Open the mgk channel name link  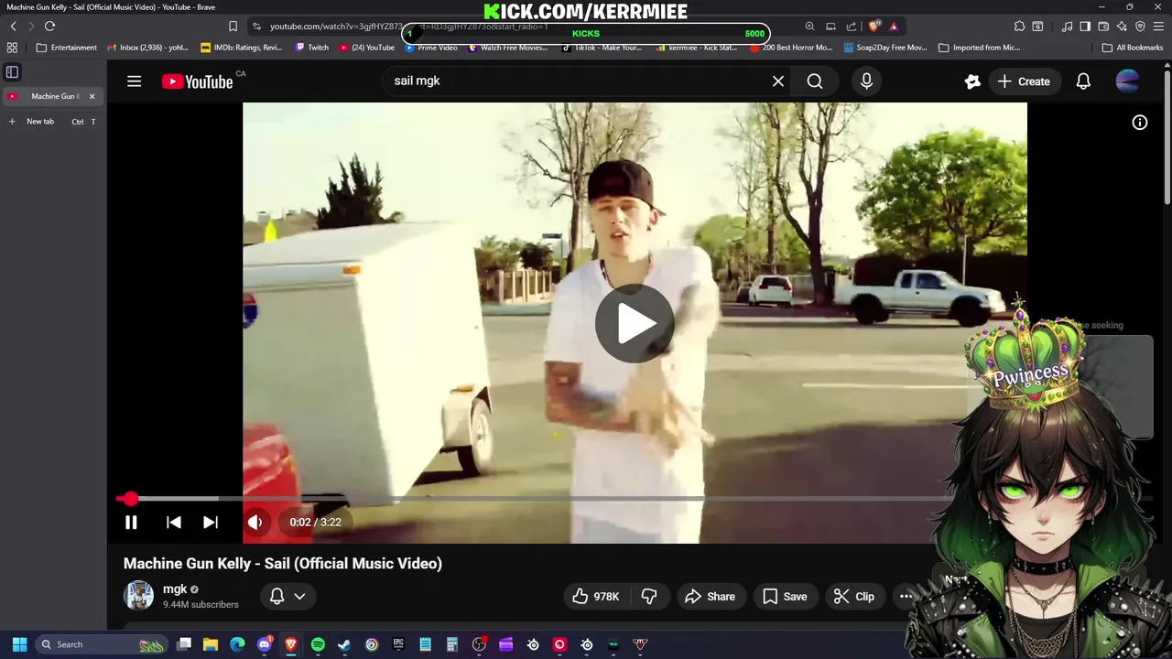(x=175, y=589)
